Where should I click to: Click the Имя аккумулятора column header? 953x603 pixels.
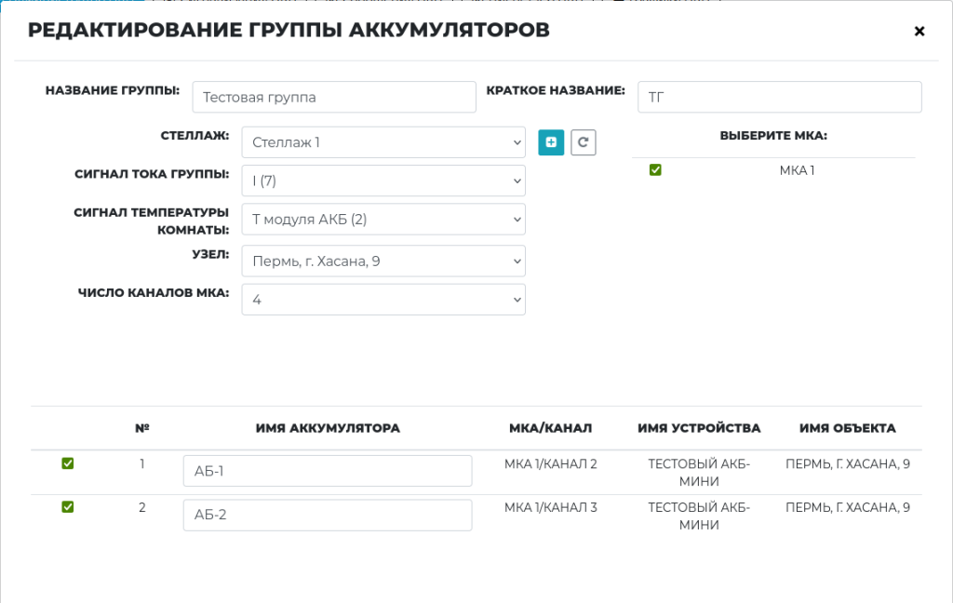tap(328, 428)
